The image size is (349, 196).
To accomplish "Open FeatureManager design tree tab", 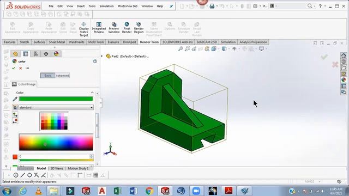I will (x=15, y=54).
